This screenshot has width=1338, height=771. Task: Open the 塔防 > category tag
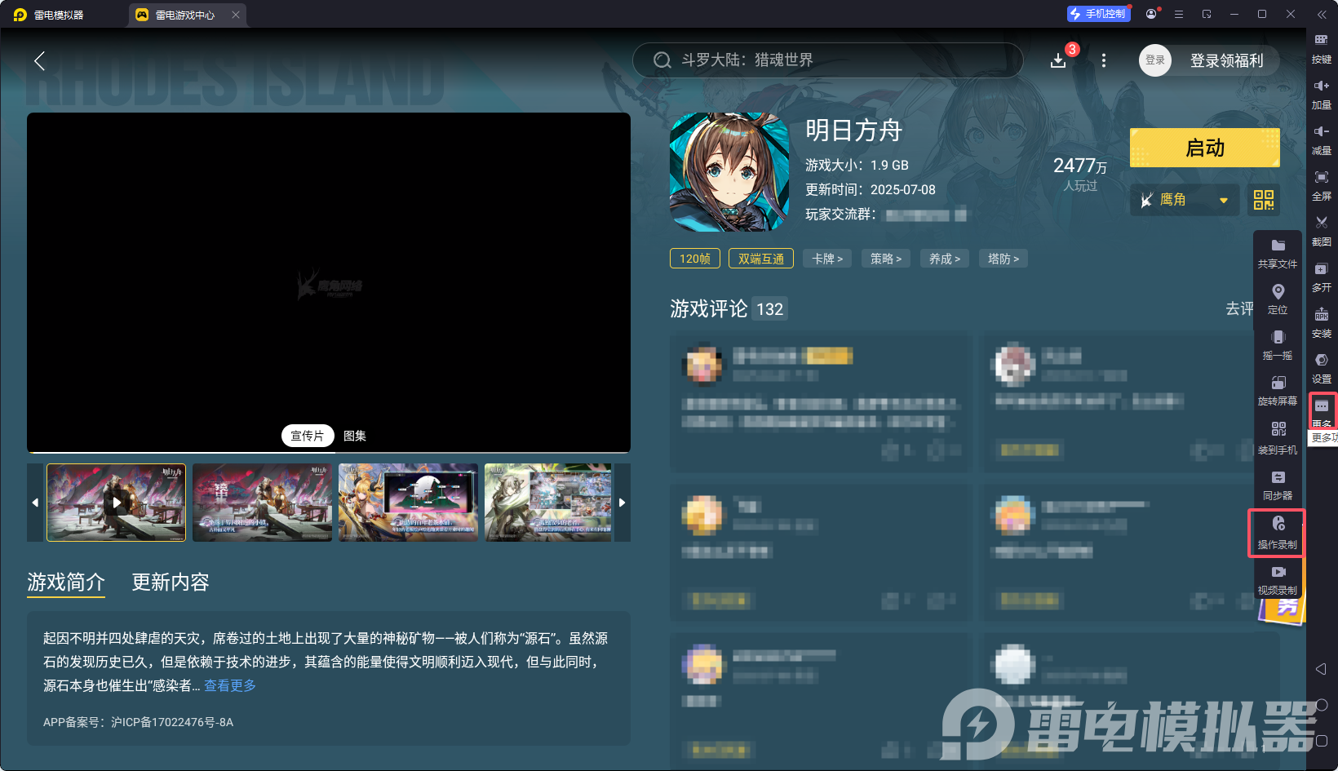pos(1003,259)
